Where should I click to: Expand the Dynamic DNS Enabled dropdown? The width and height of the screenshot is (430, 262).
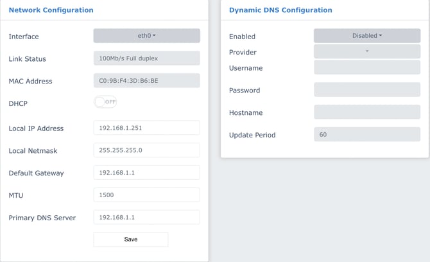tap(366, 36)
